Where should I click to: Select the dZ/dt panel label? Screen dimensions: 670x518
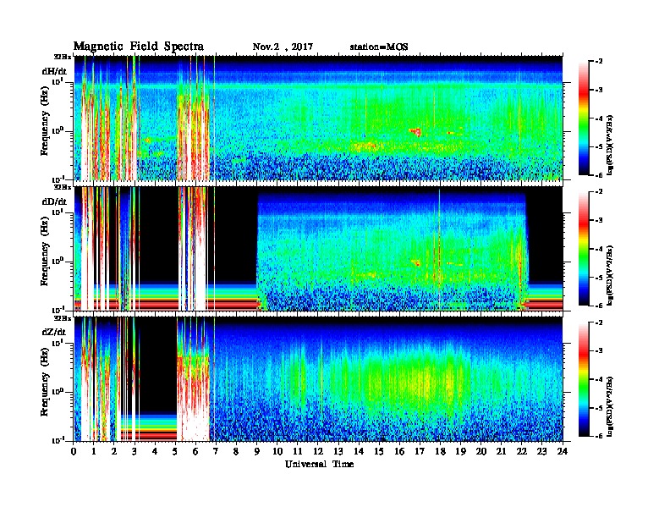[55, 332]
